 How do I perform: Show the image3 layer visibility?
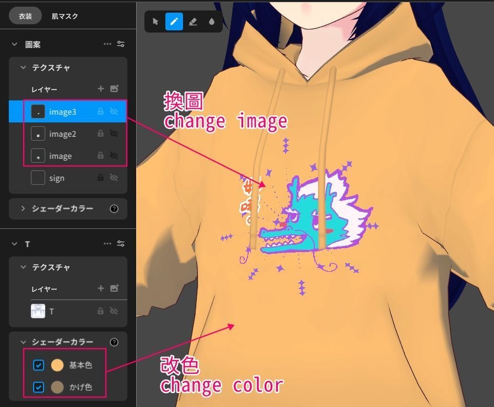click(x=114, y=111)
